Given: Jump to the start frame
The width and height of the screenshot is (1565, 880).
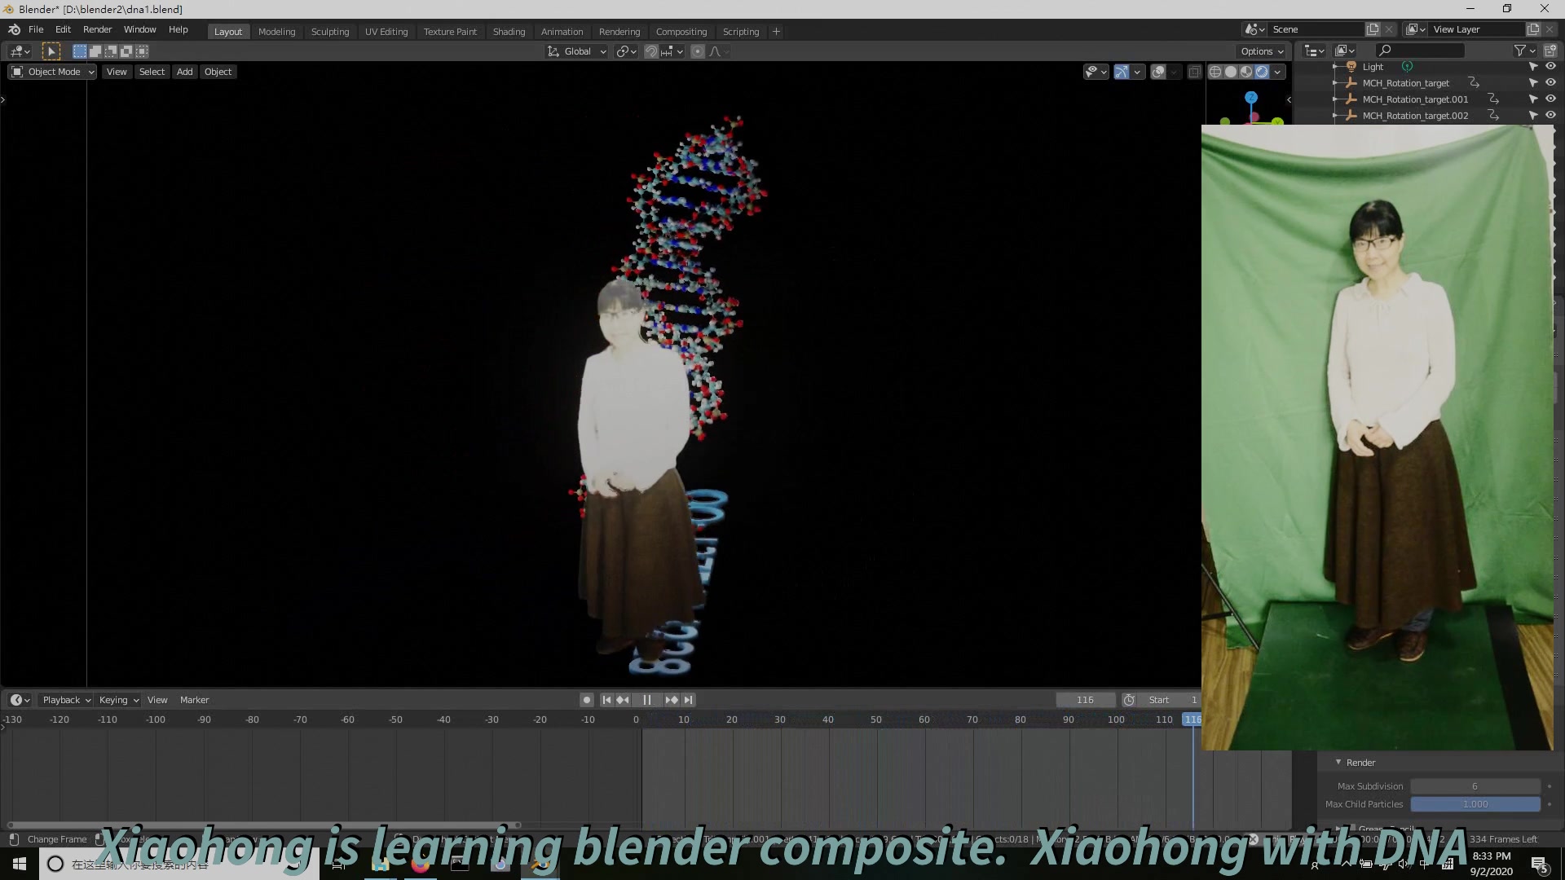Looking at the screenshot, I should click(x=606, y=700).
